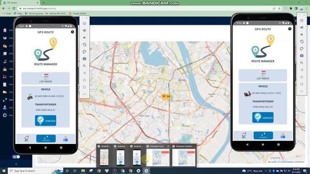This screenshot has height=174, width=310.
Task: Open LIST ROUTE in left phone
Action: (x=46, y=78)
